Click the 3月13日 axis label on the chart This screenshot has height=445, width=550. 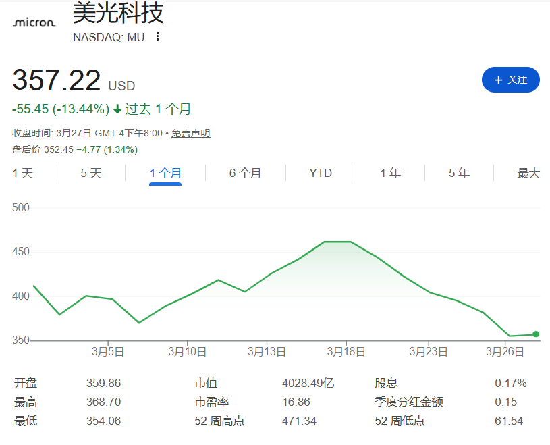(x=265, y=352)
